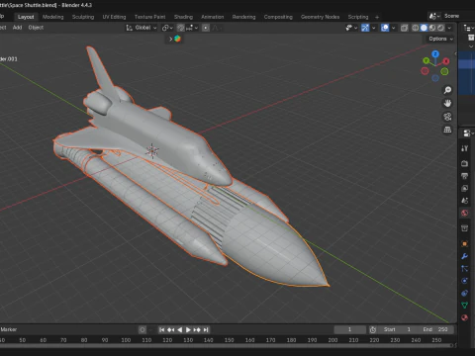The height and width of the screenshot is (356, 475).
Task: Jump to the timeline end frame
Action: tap(206, 329)
